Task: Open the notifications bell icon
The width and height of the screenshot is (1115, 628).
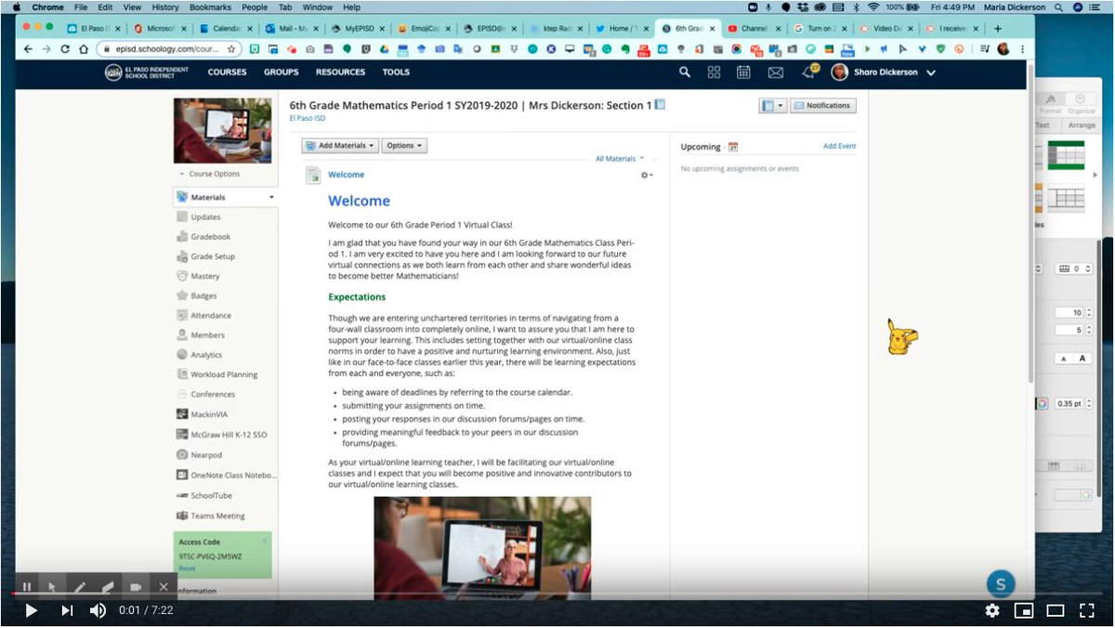Action: pyautogui.click(x=808, y=72)
